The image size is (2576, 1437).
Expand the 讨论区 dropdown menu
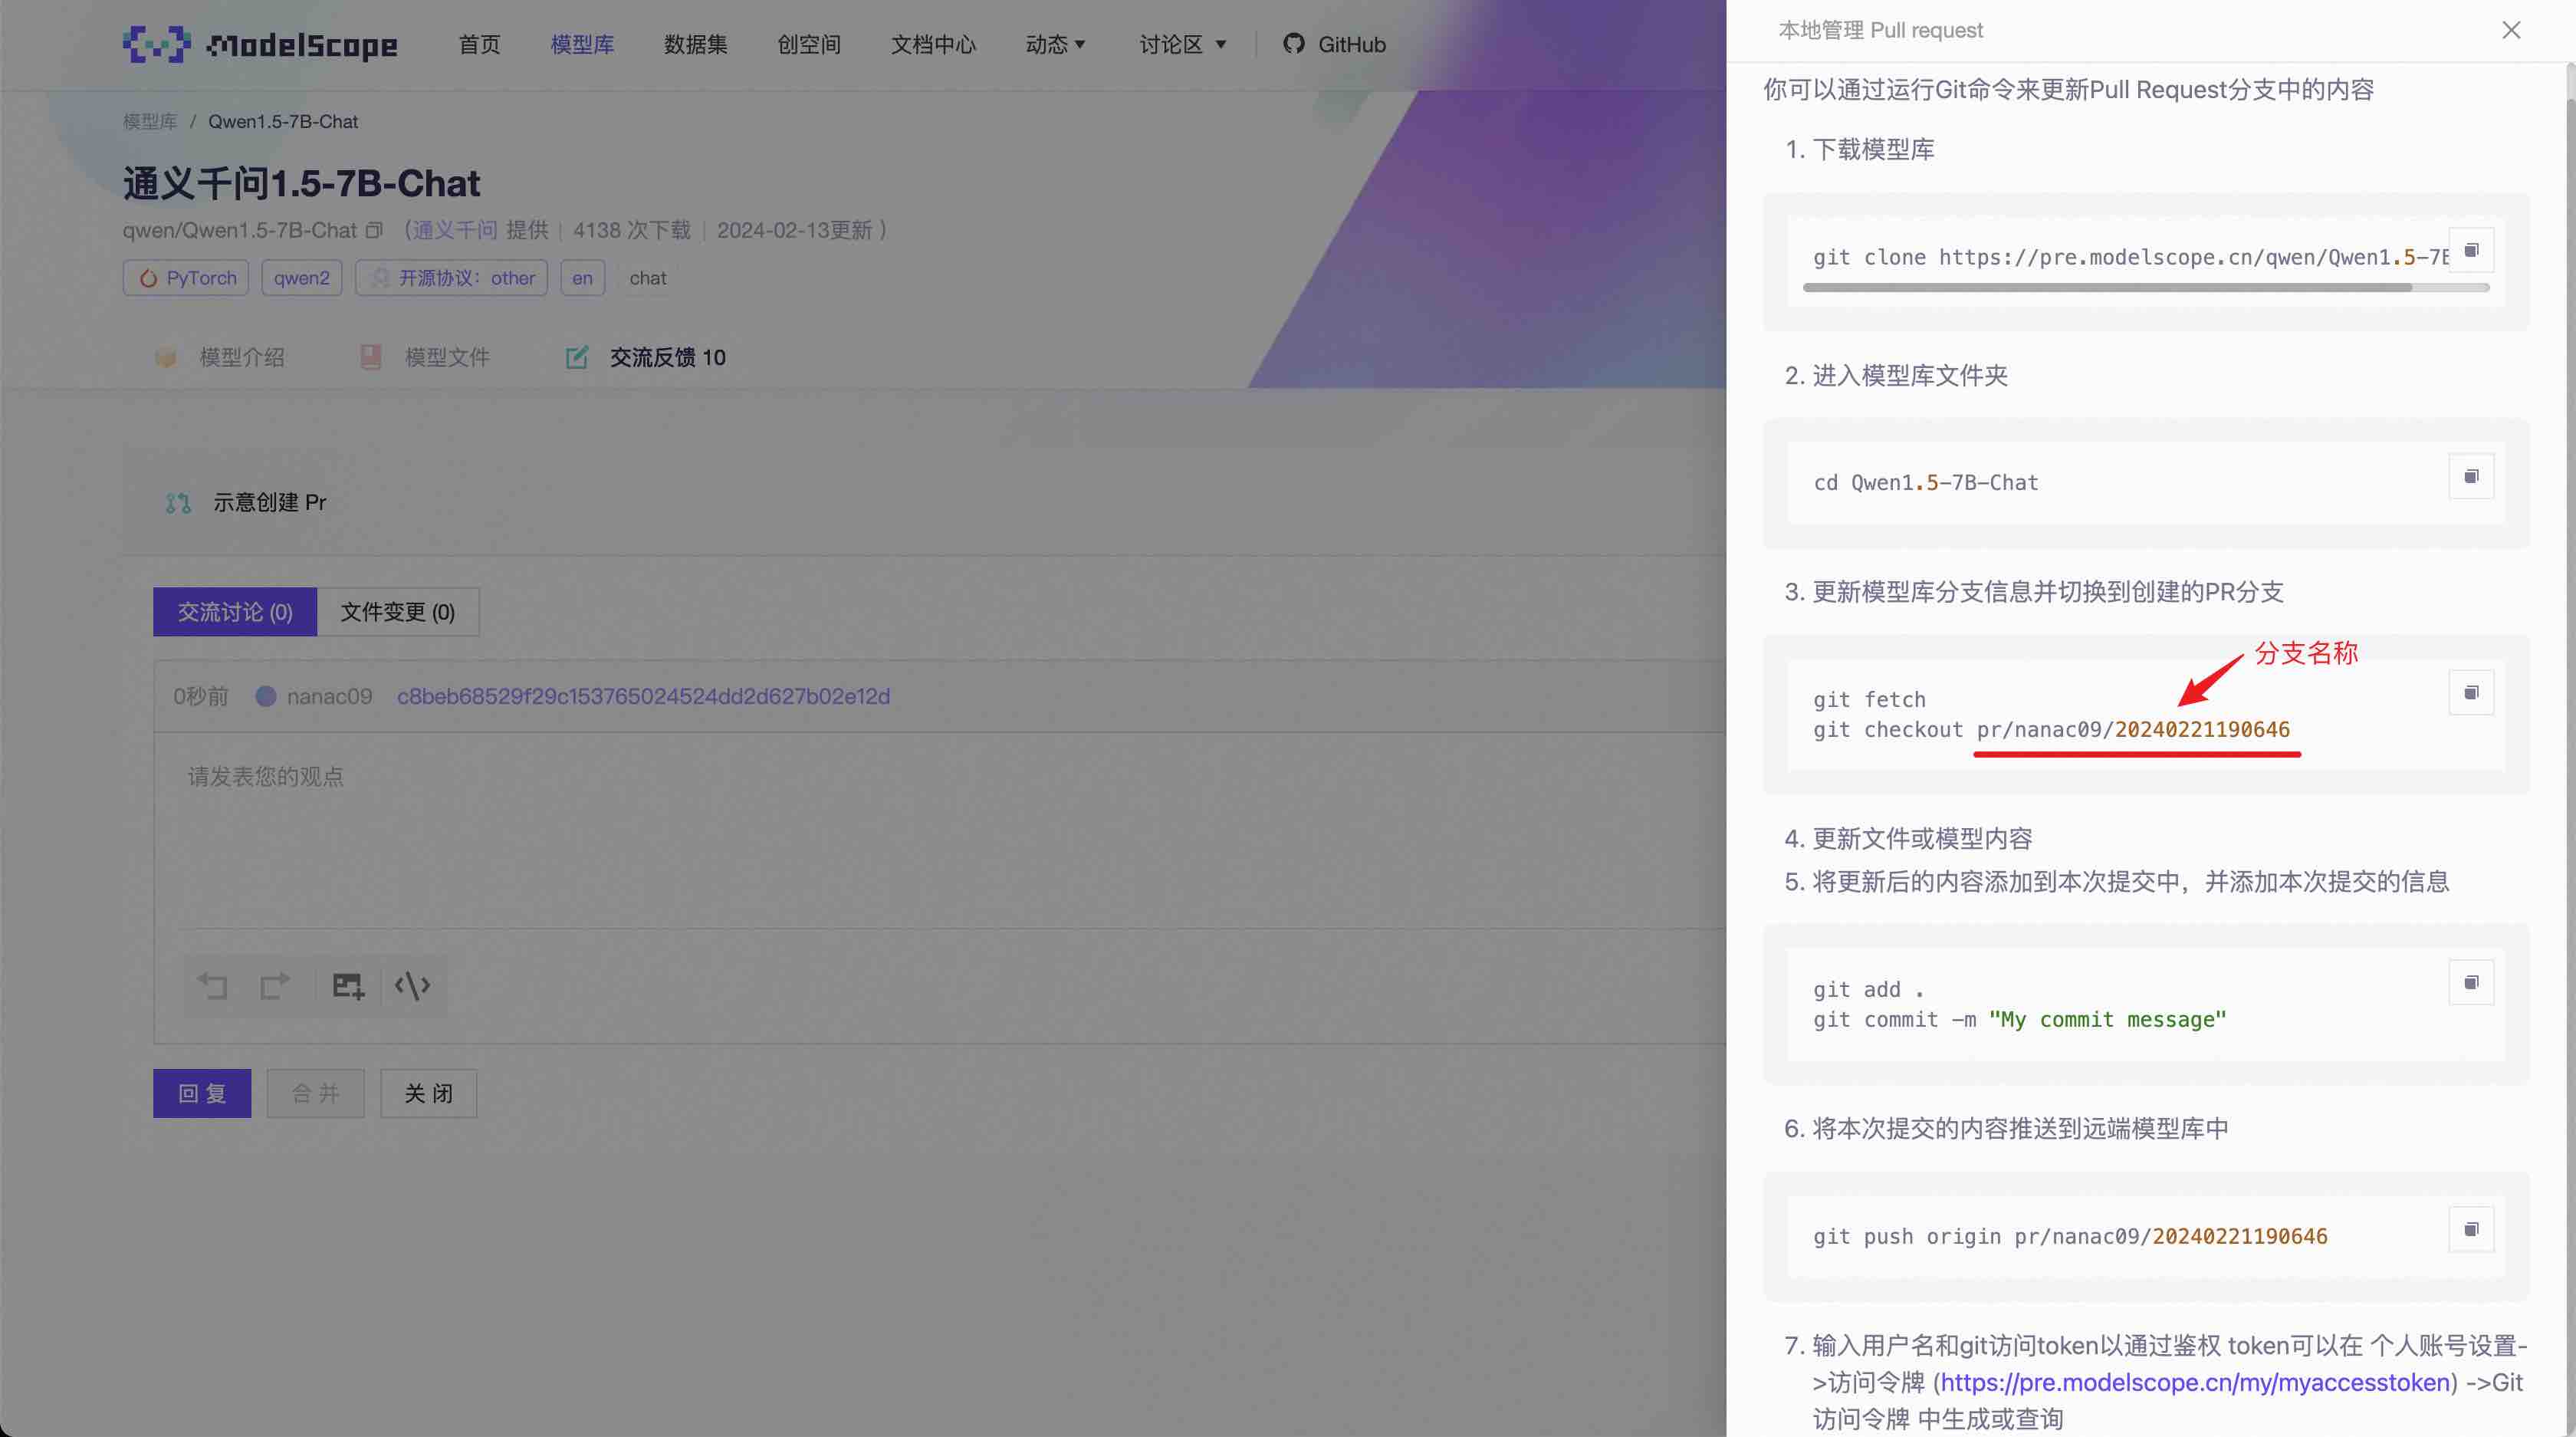(1182, 44)
